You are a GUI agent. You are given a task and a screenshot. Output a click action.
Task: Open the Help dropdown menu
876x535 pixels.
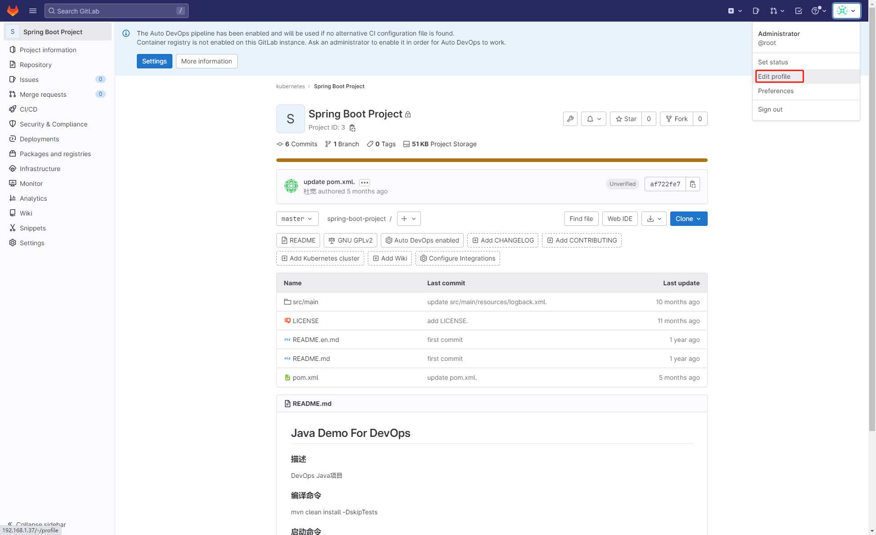click(x=819, y=11)
